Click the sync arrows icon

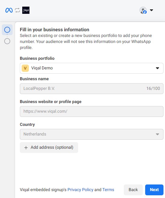[17, 10]
